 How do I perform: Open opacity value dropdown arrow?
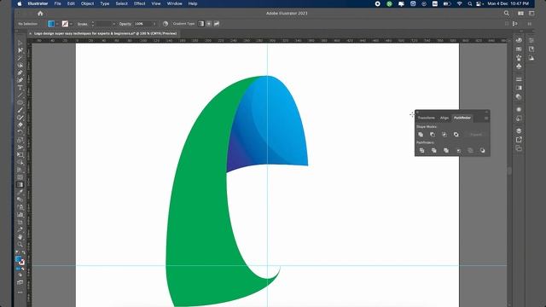click(154, 24)
